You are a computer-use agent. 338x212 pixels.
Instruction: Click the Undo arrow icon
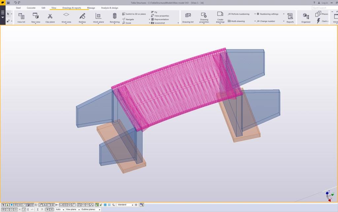click(x=15, y=3)
